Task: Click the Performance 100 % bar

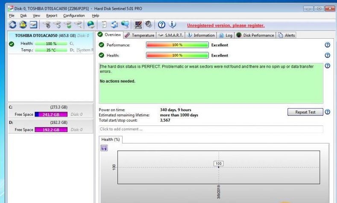Action: click(177, 45)
